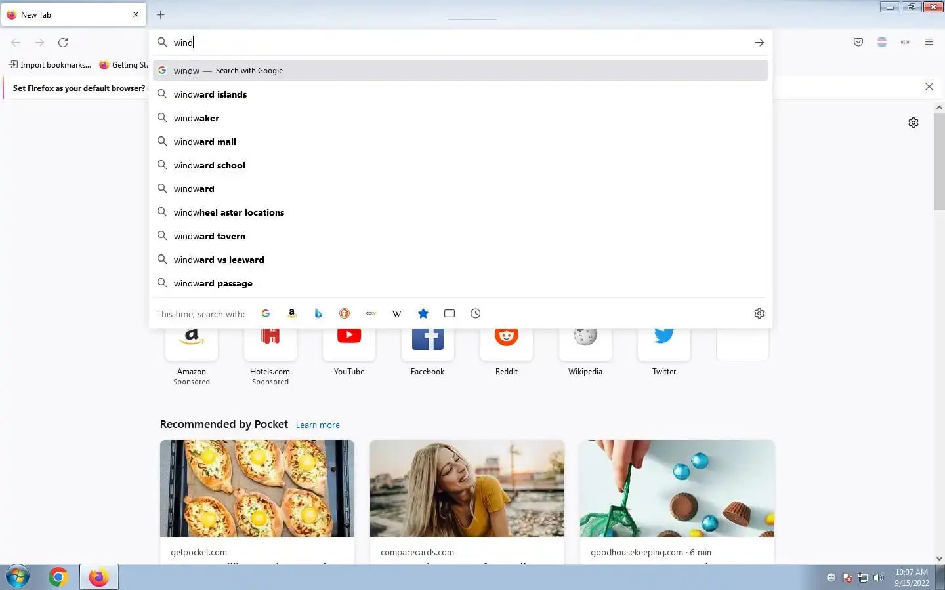Open the extension icon beside the menu button

906,42
